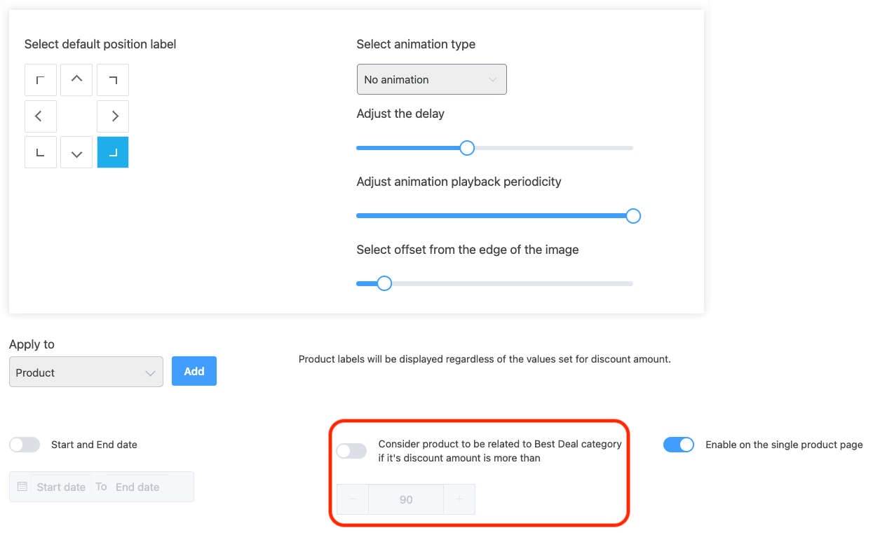This screenshot has height=533, width=880.
Task: Select the bottom-center position label arrow
Action: pos(76,151)
